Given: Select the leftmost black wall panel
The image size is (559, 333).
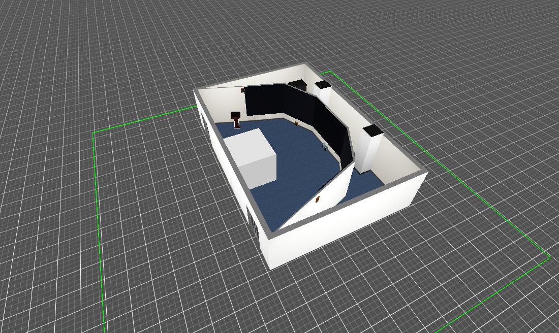Looking at the screenshot, I should [x=264, y=101].
